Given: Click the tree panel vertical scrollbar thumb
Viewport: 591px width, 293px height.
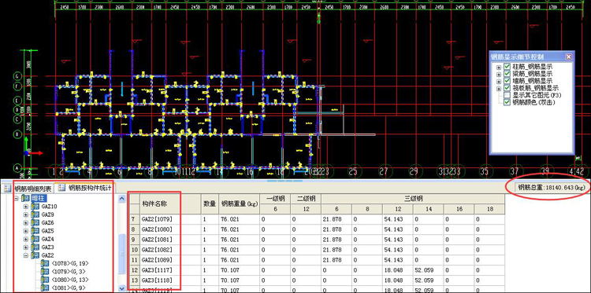Looking at the screenshot, I should [x=121, y=254].
